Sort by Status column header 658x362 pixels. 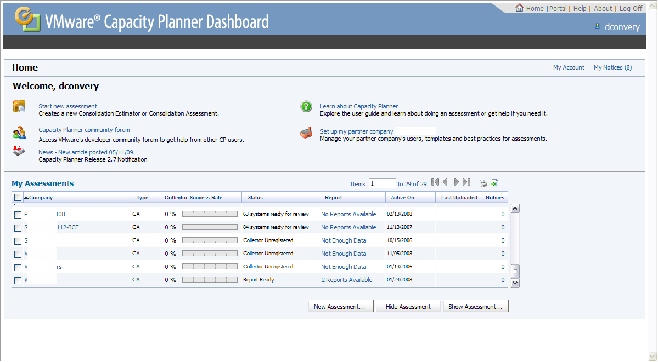click(x=255, y=197)
